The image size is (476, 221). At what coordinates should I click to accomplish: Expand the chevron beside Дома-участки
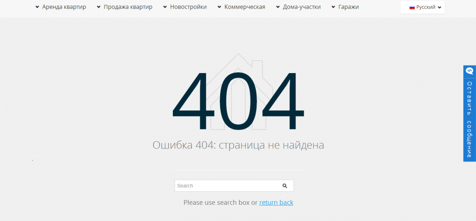[278, 7]
